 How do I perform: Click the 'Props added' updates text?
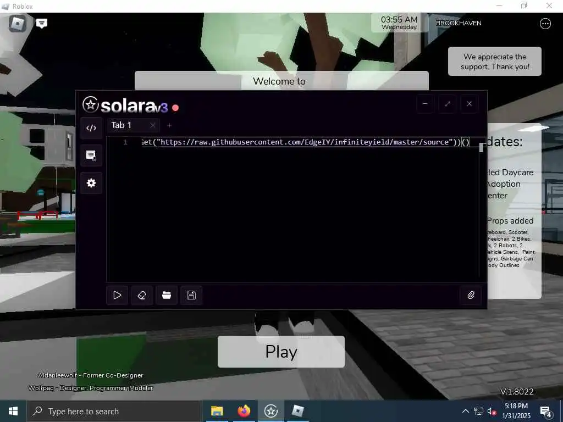(510, 221)
